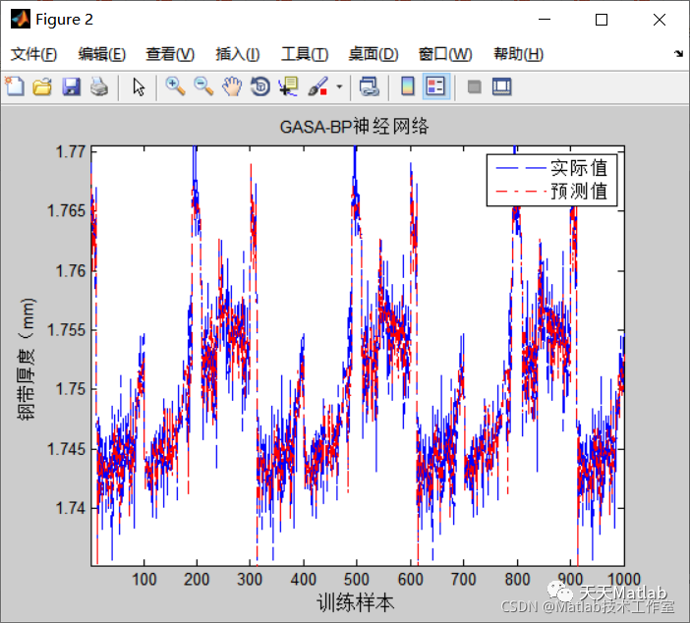The height and width of the screenshot is (623, 690).
Task: Open file with the folder icon
Action: (42, 86)
